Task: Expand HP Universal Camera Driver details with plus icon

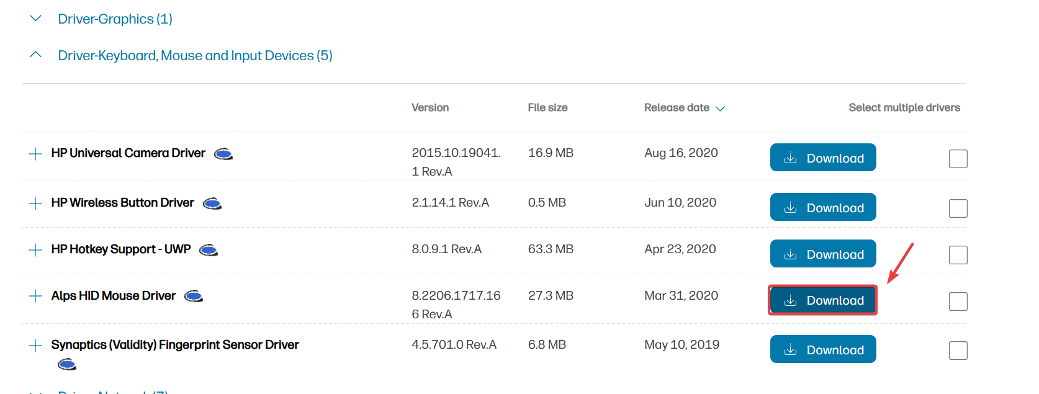Action: (35, 154)
